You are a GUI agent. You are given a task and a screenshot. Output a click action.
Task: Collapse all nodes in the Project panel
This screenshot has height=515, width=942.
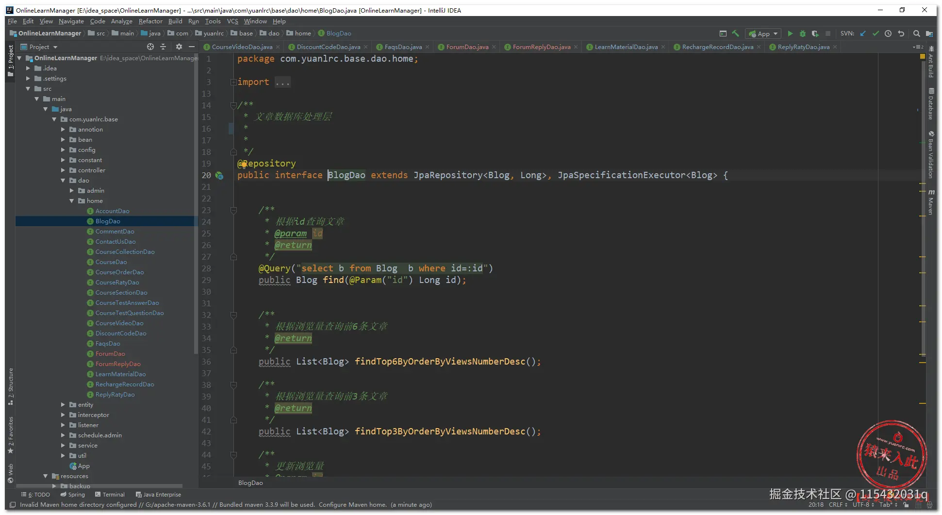[x=163, y=47]
